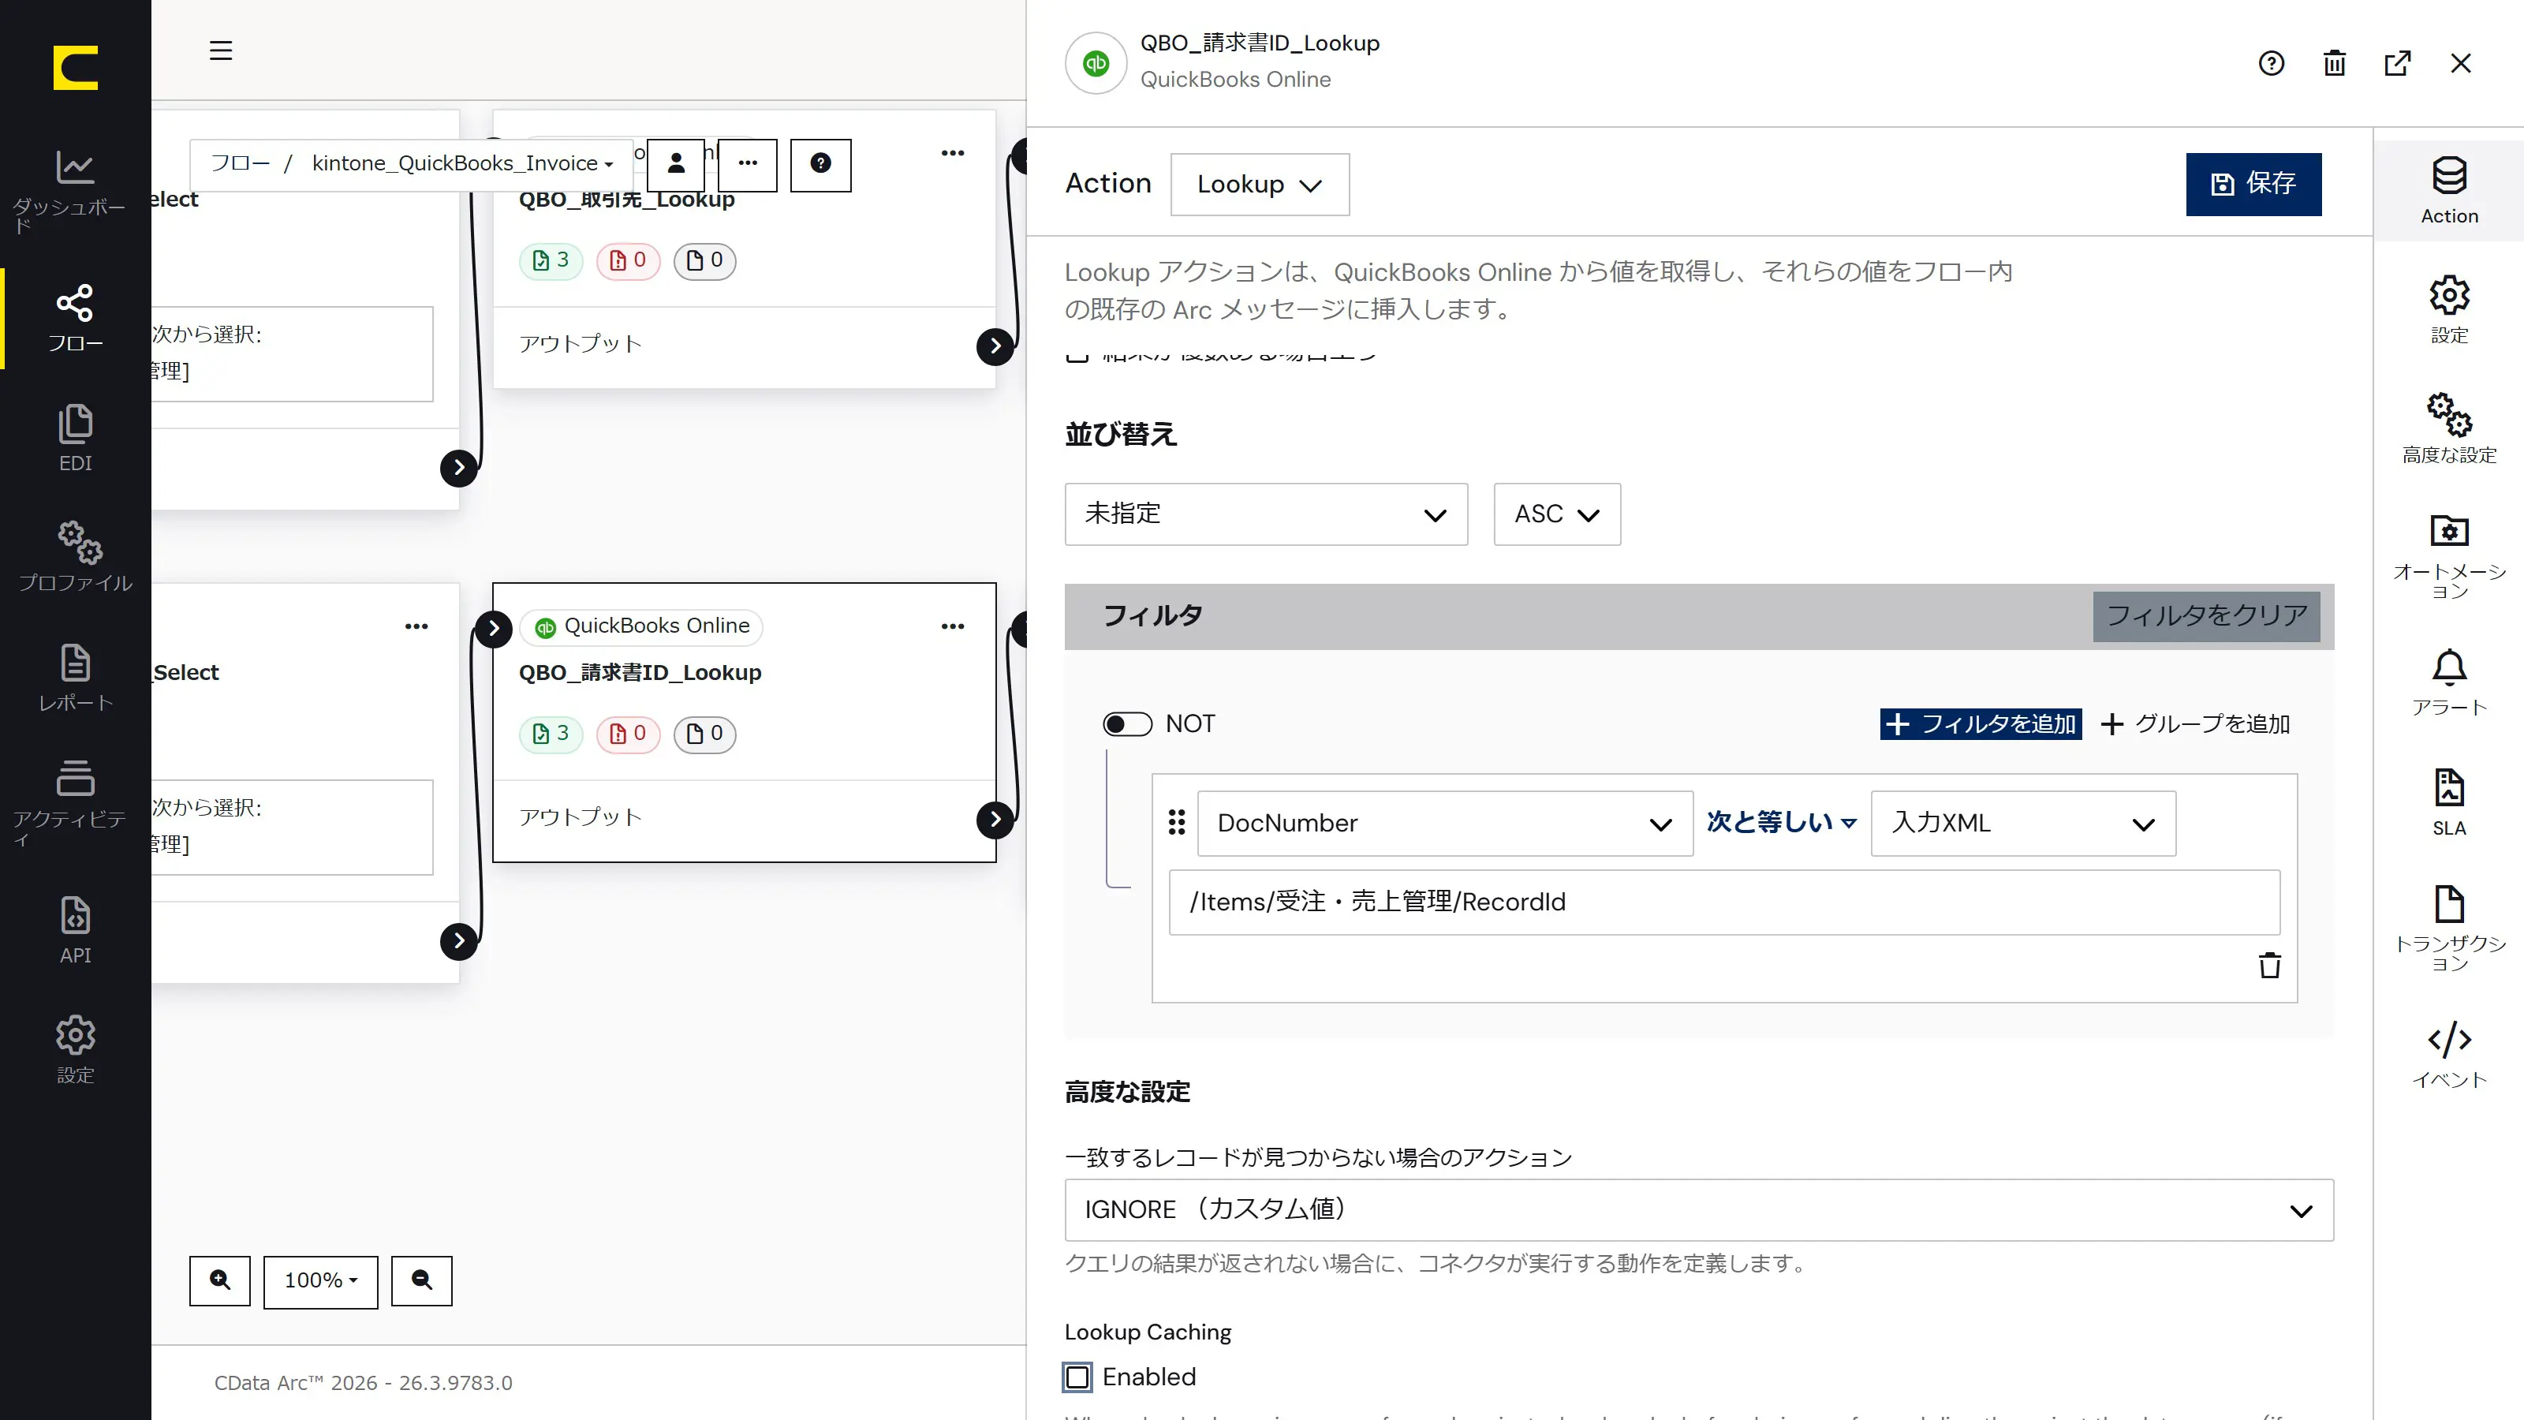Open the ダッシュボード dashboard page
The width and height of the screenshot is (2524, 1420).
pyautogui.click(x=76, y=191)
